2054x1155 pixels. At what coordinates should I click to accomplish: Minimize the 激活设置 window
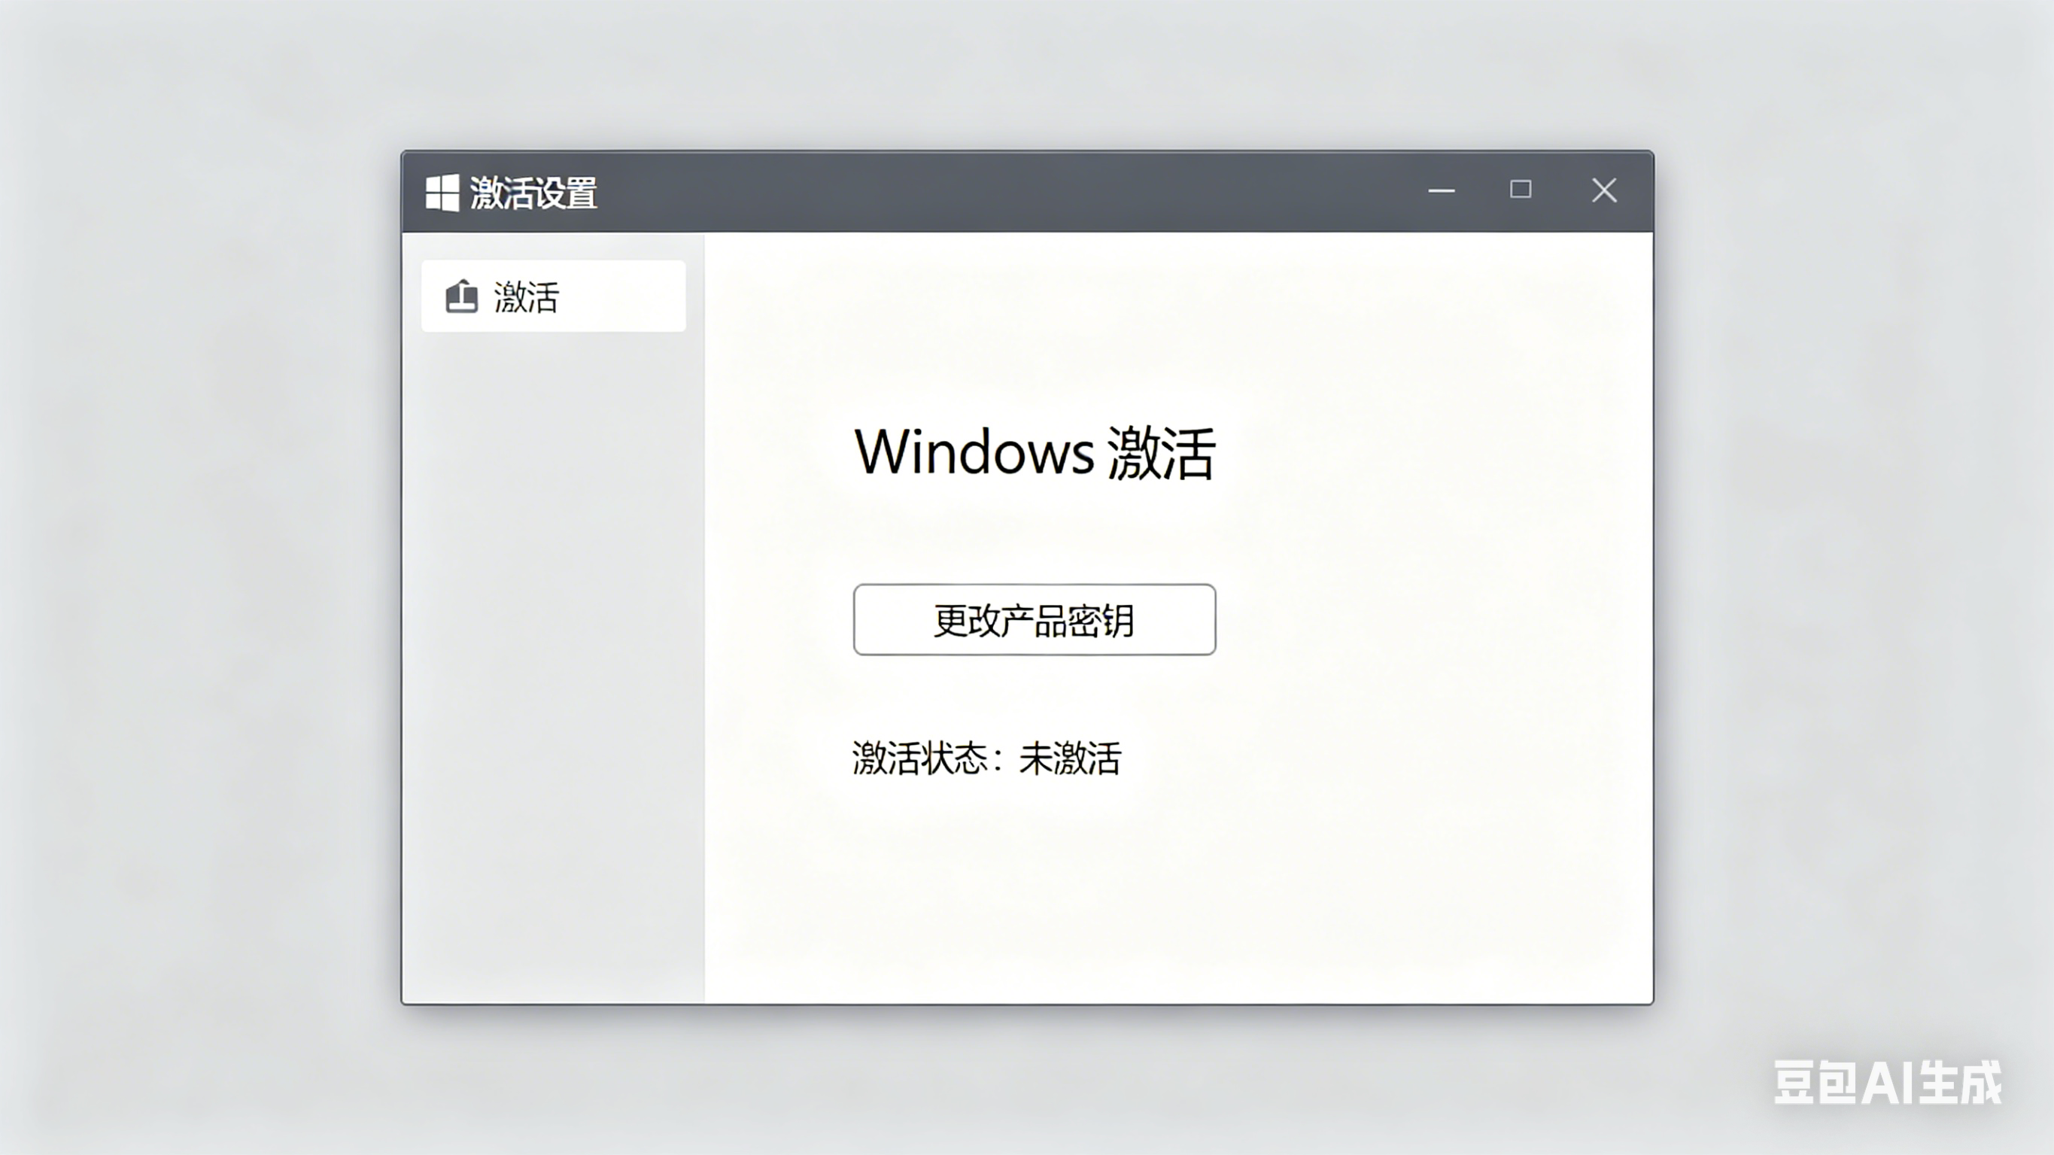coord(1441,190)
